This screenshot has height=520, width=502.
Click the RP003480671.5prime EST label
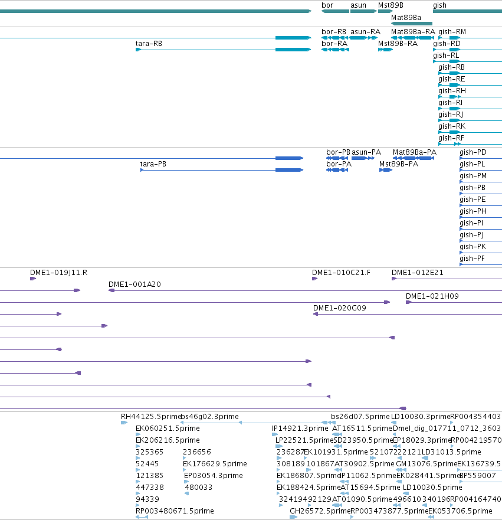[x=175, y=511]
